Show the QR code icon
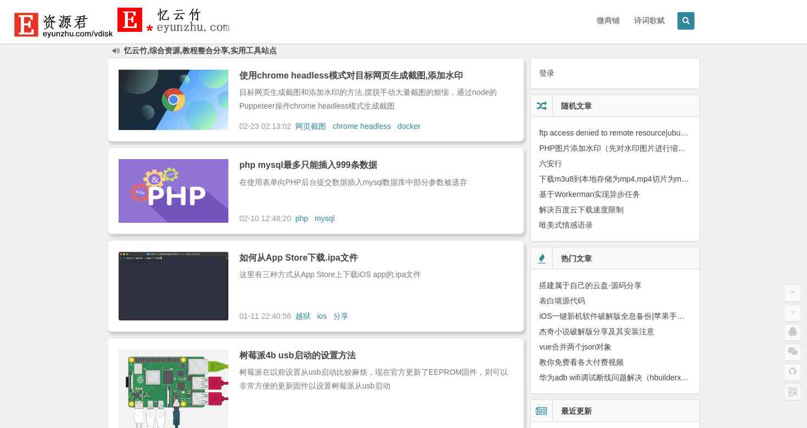 point(793,392)
